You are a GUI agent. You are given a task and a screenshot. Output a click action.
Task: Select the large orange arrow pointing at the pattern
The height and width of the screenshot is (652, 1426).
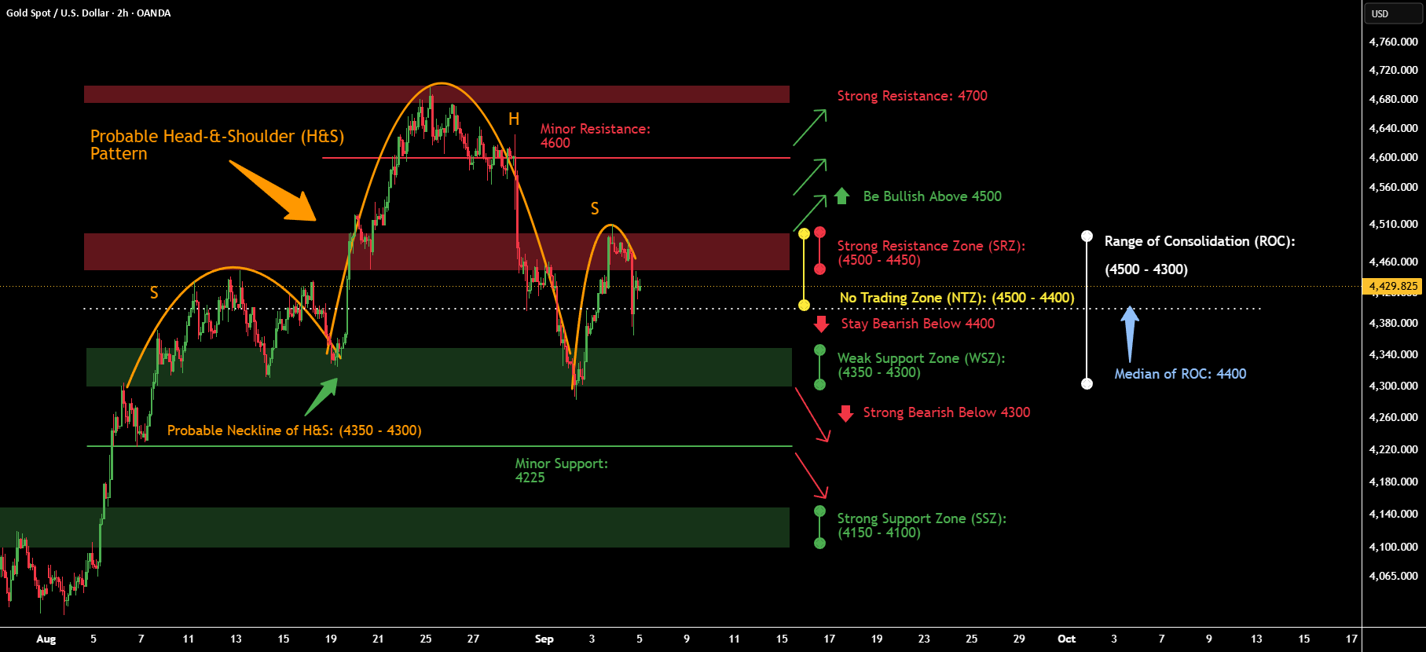(273, 191)
